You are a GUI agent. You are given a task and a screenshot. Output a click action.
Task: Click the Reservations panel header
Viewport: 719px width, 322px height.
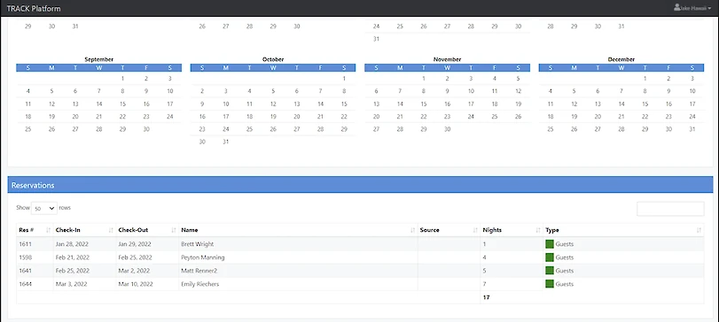click(x=361, y=185)
